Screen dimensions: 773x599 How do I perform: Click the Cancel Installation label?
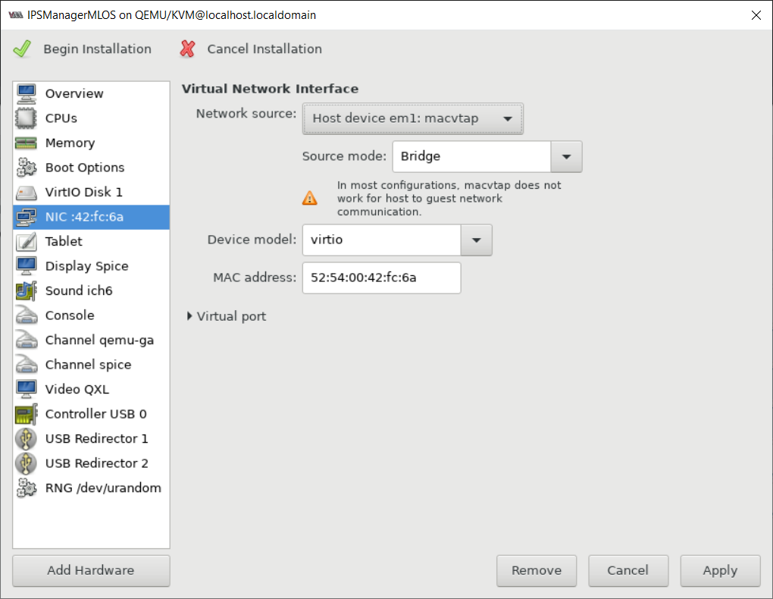click(264, 49)
